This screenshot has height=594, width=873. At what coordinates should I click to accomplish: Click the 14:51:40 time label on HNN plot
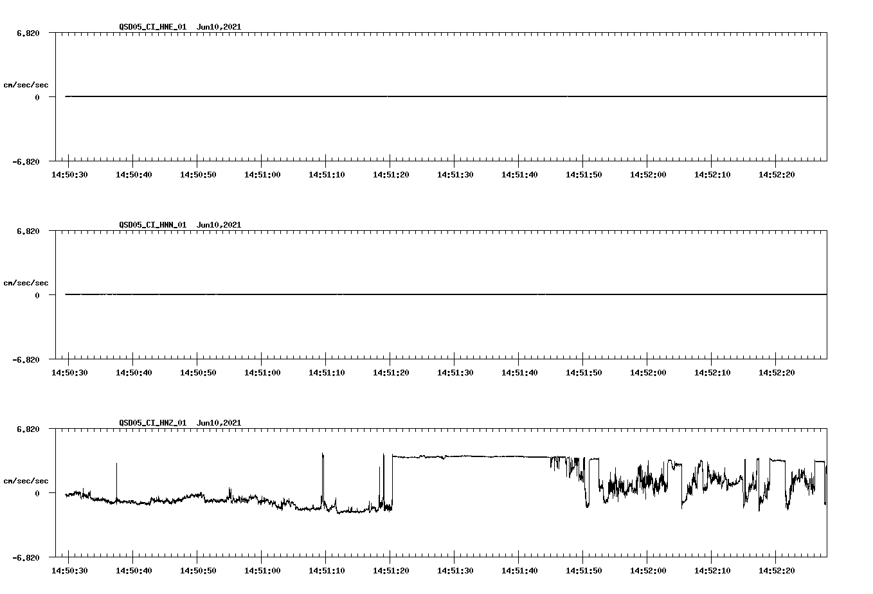pyautogui.click(x=519, y=373)
